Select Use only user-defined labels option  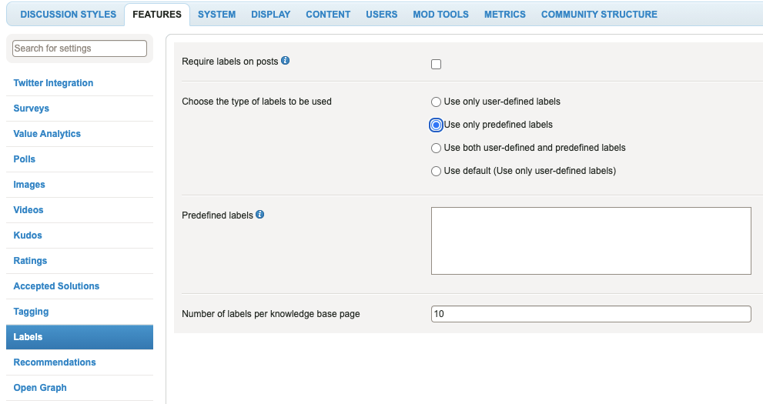436,102
